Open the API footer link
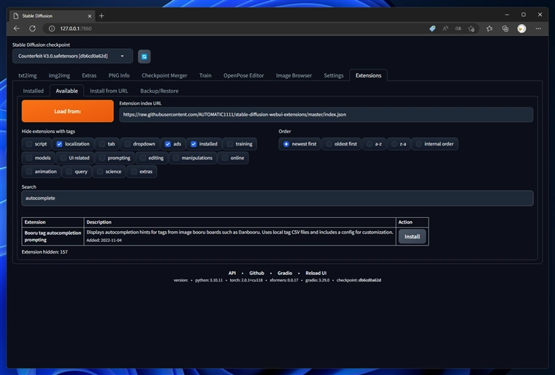 pos(232,273)
